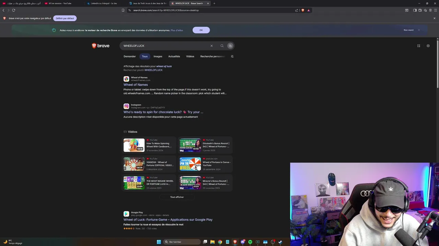Click the Wheel of Names site favicon

(126, 79)
